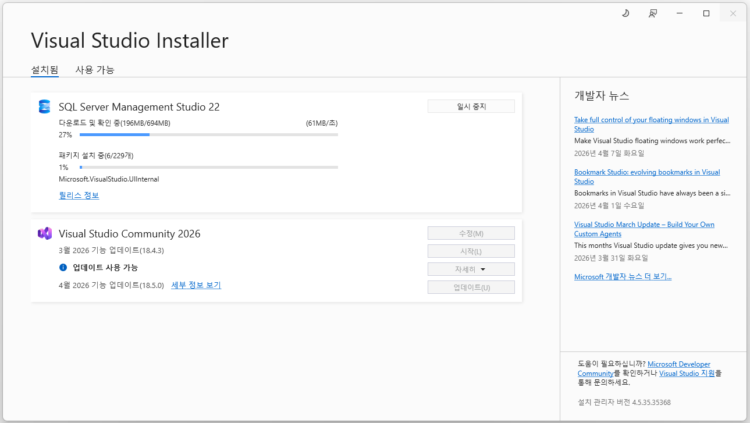Click the 2026년 4월 1일 수요일 date
This screenshot has height=423, width=750.
pyautogui.click(x=609, y=206)
